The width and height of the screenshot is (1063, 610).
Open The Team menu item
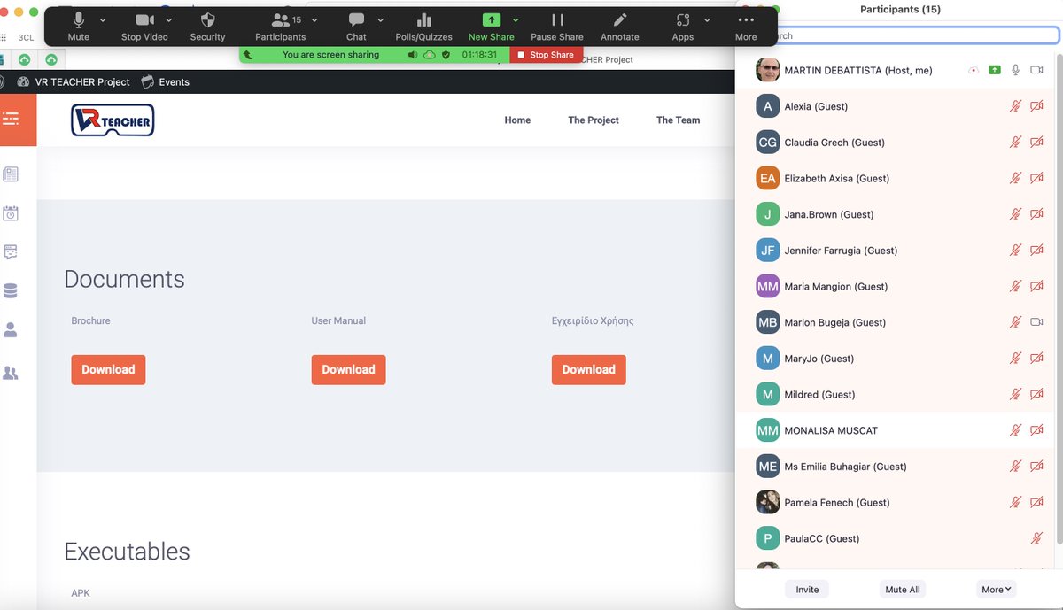[679, 120]
